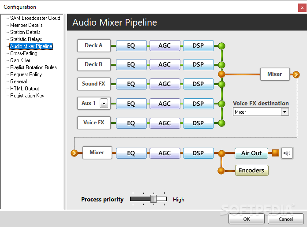This screenshot has width=307, height=227.
Task: Click the green node after Voice FX DSP
Action: (x=221, y=123)
